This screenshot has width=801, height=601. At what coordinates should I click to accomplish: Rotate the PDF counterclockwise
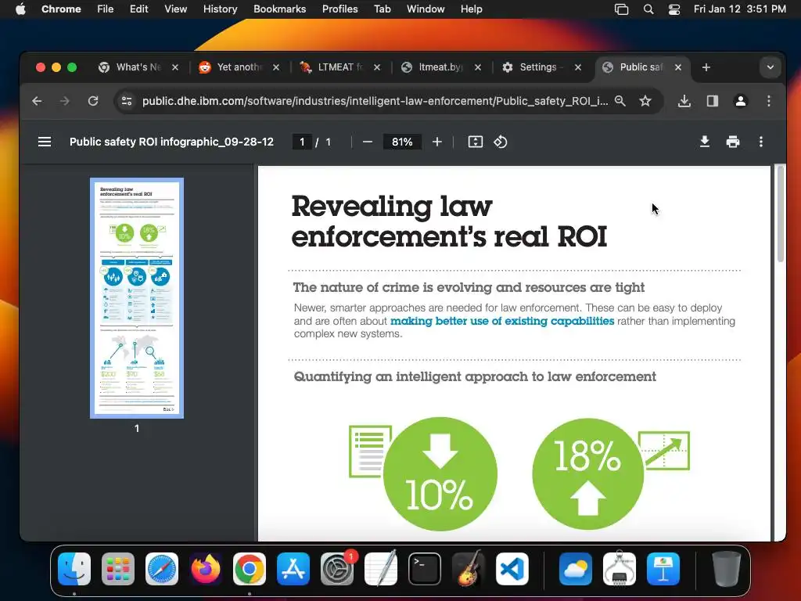pos(500,142)
